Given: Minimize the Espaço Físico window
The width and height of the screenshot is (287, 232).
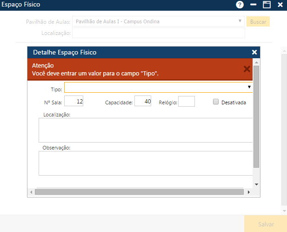Looking at the screenshot, I should [254, 5].
